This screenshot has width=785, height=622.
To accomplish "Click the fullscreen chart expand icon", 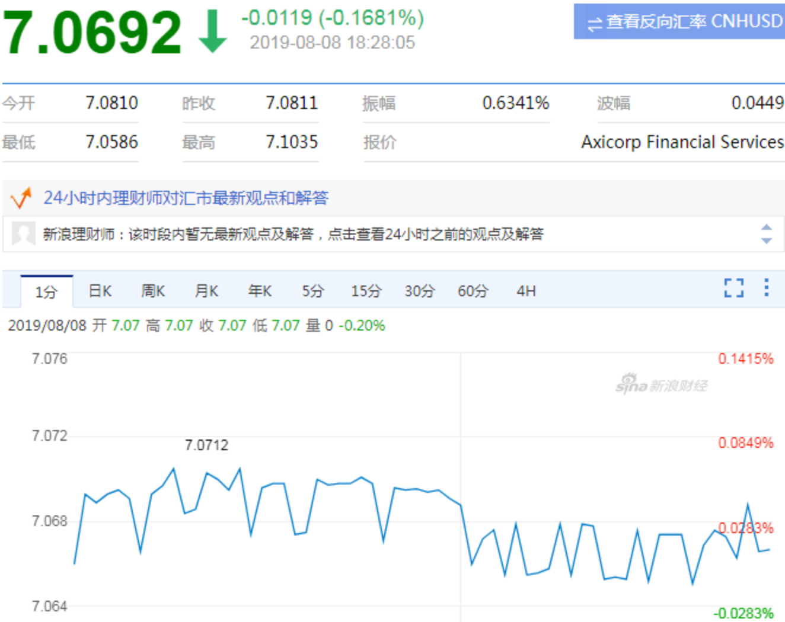I will (733, 288).
